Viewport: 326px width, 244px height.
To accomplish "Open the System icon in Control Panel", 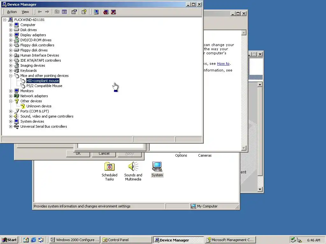I will tap(157, 169).
